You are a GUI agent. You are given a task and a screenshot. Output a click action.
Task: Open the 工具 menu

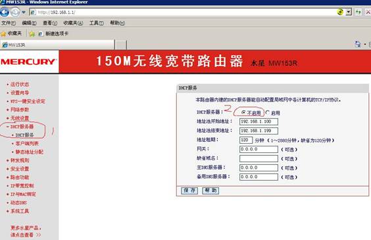[x=96, y=23]
